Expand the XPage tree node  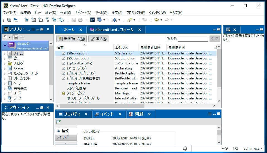pyautogui.click(x=4, y=69)
